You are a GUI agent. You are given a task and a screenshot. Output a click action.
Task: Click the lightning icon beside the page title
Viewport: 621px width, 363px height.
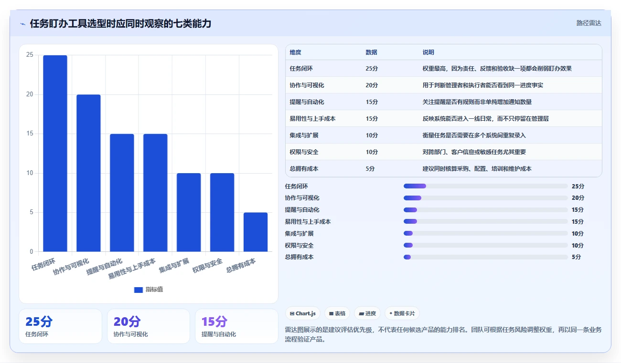click(x=22, y=24)
